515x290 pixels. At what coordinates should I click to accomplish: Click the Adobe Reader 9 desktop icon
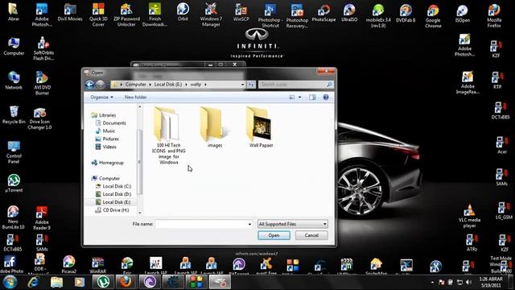coord(42,218)
